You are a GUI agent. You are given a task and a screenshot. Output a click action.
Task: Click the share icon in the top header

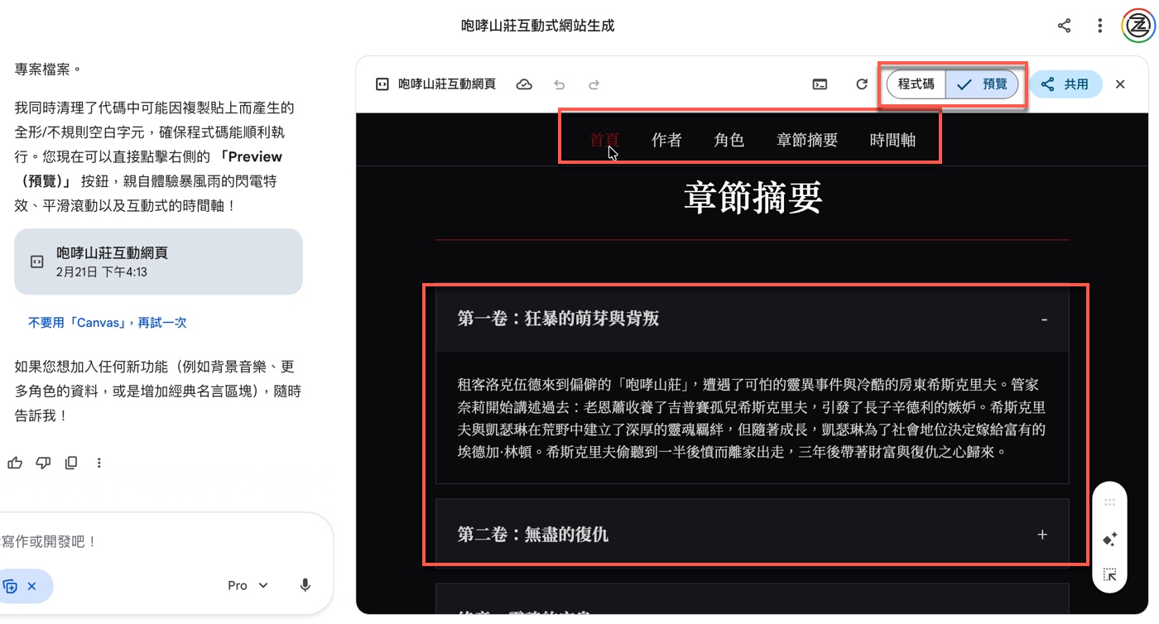tap(1064, 26)
